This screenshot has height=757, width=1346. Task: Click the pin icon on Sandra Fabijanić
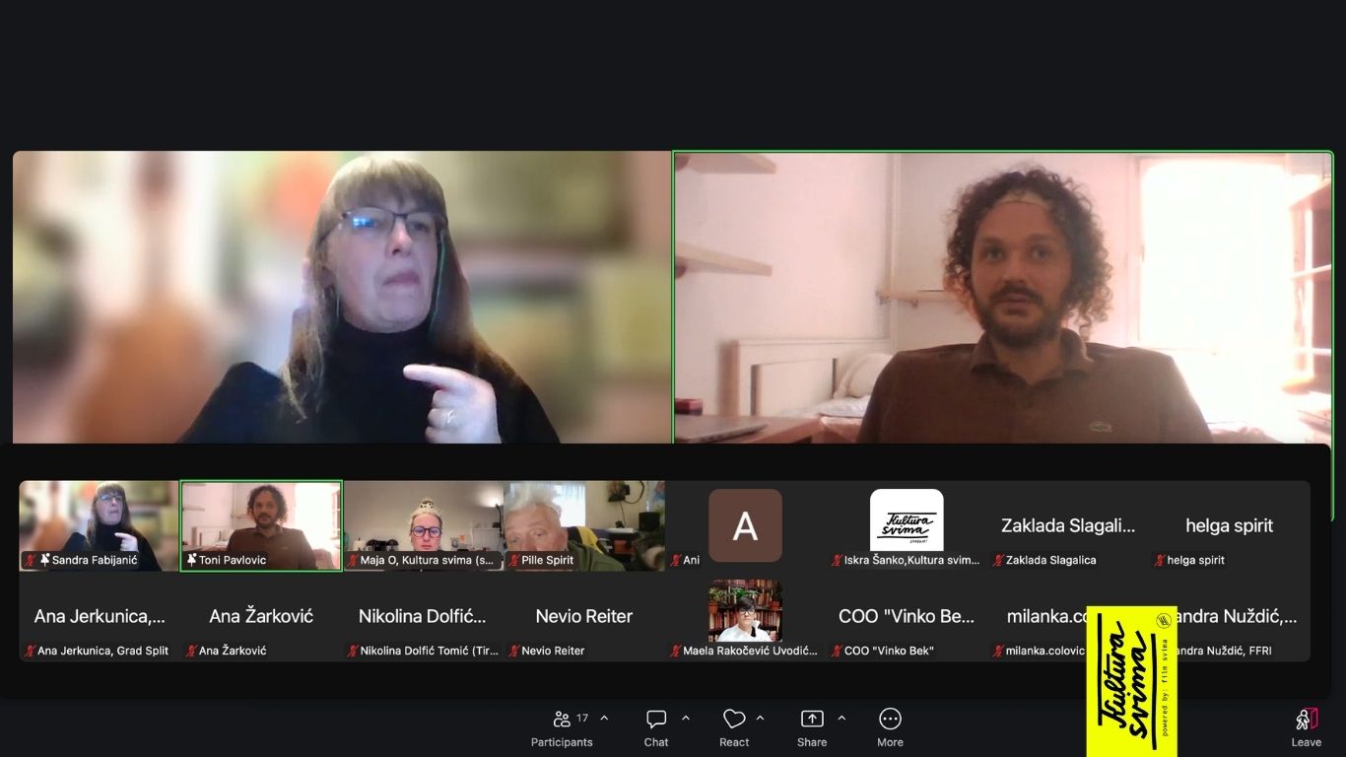[44, 560]
